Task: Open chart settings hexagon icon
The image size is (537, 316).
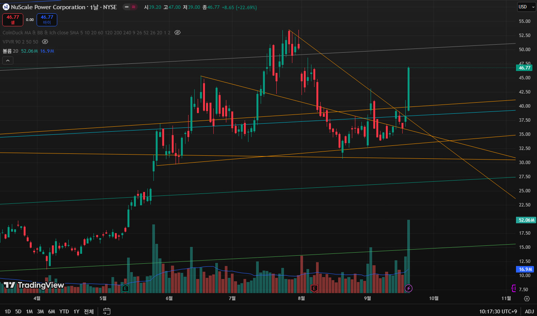Action: pos(527,298)
